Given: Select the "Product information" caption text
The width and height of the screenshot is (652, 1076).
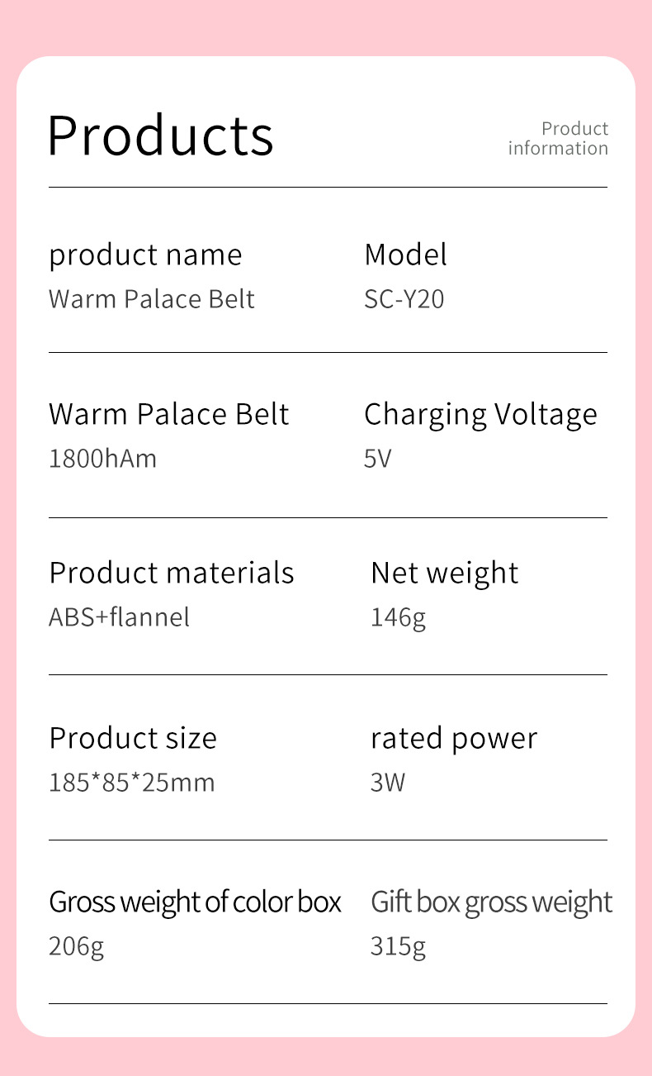Looking at the screenshot, I should click(558, 139).
